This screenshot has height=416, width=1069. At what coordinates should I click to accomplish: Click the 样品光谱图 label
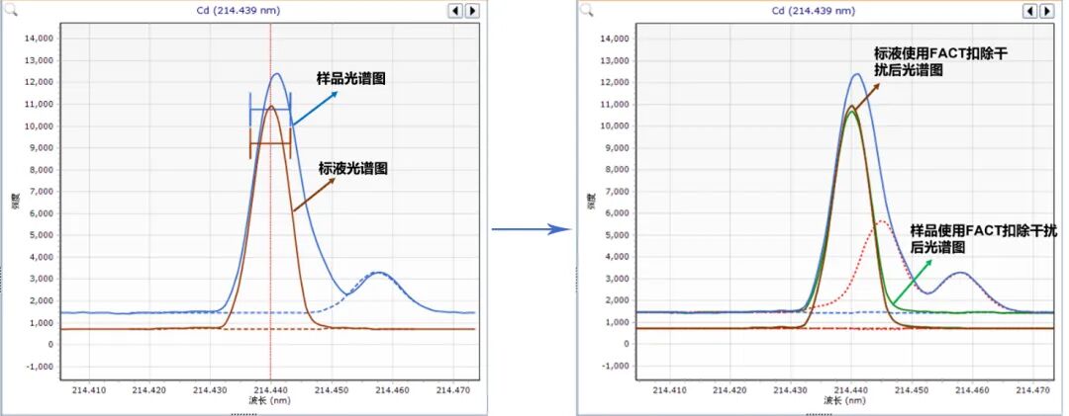[351, 79]
